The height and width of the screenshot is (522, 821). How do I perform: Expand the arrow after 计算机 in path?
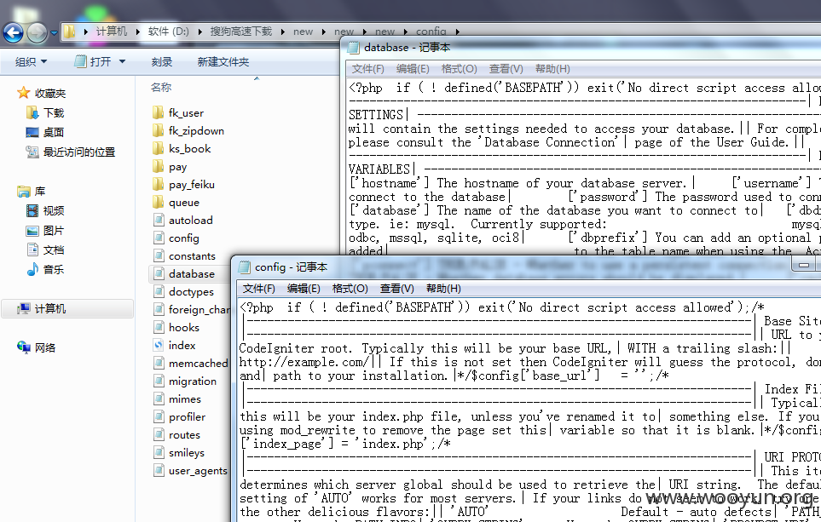point(137,32)
